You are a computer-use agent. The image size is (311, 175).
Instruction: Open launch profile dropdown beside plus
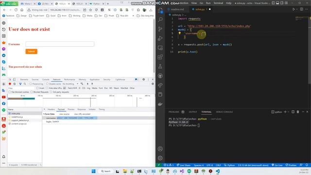pos(288,112)
